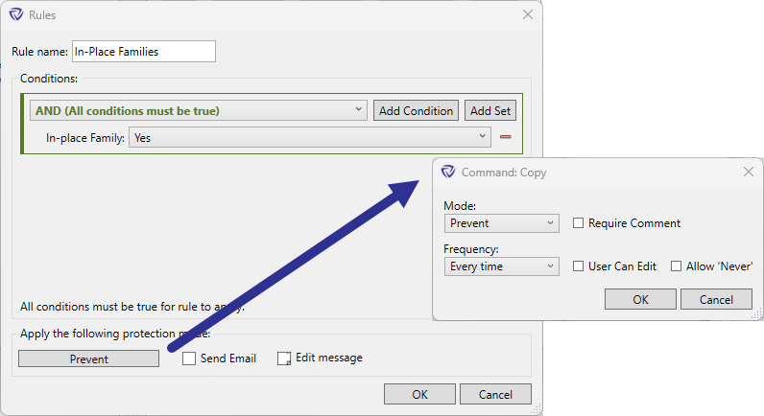Toggle the Allow 'Never' checkbox

pyautogui.click(x=676, y=266)
